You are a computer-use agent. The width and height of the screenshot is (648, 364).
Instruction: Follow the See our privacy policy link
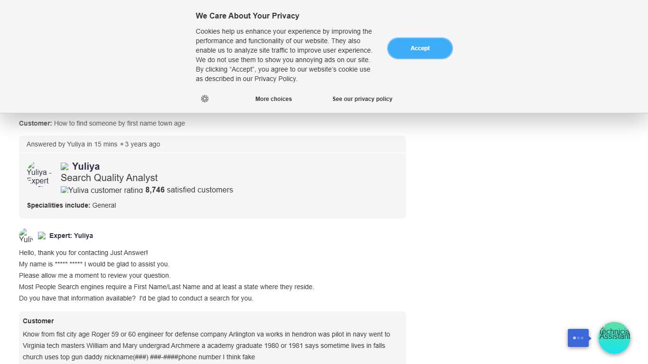click(x=362, y=99)
